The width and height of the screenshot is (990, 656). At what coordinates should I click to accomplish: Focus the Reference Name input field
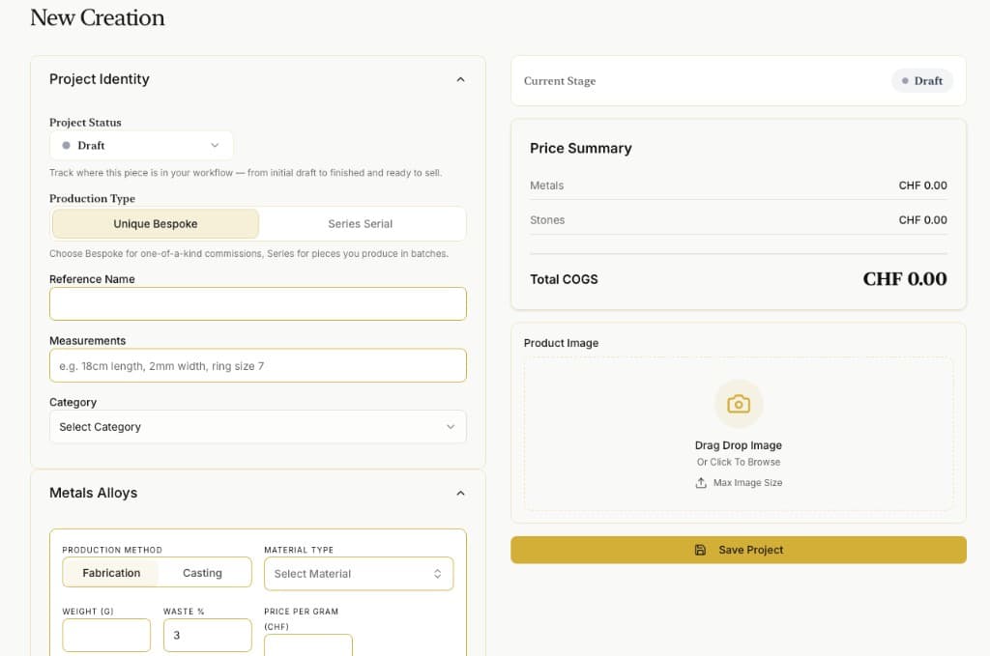pyautogui.click(x=257, y=304)
